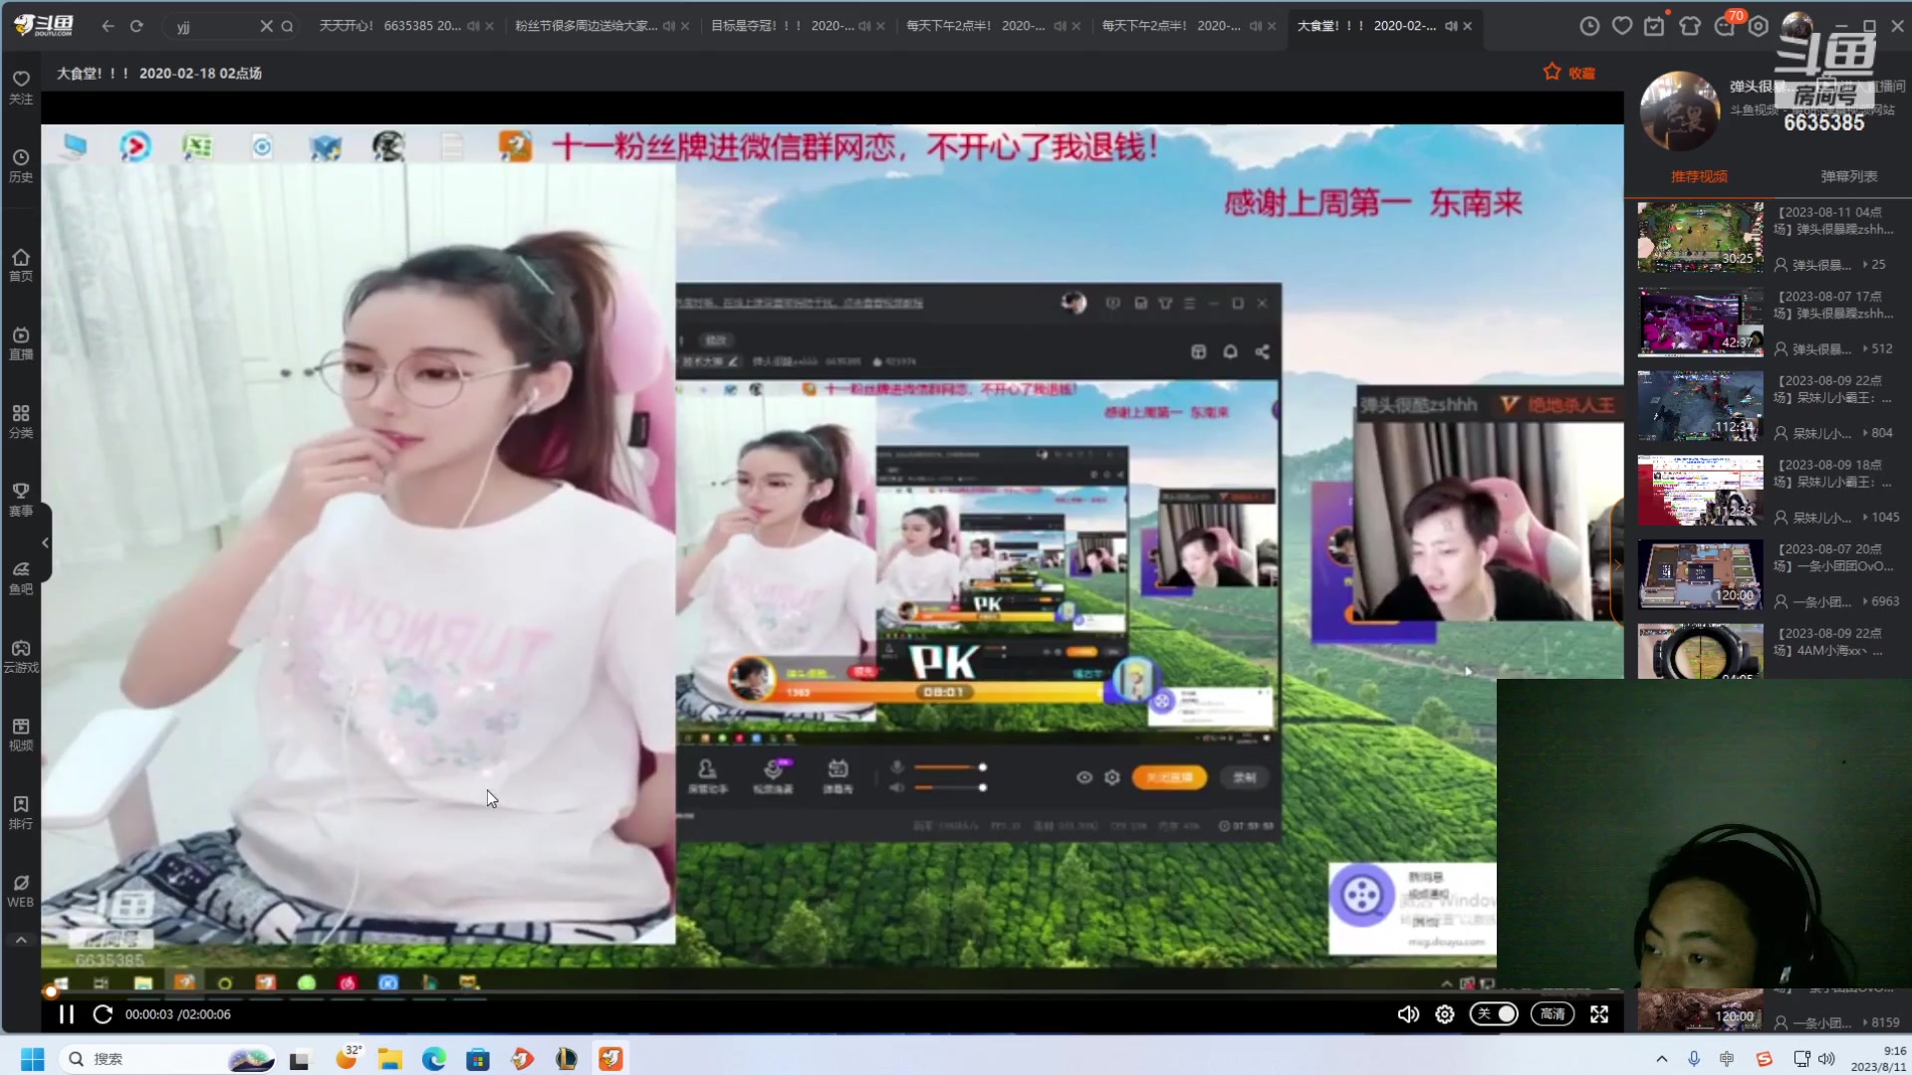Mute the 目标是夺冠 tab speaker icon
The height and width of the screenshot is (1075, 1912).
click(864, 26)
